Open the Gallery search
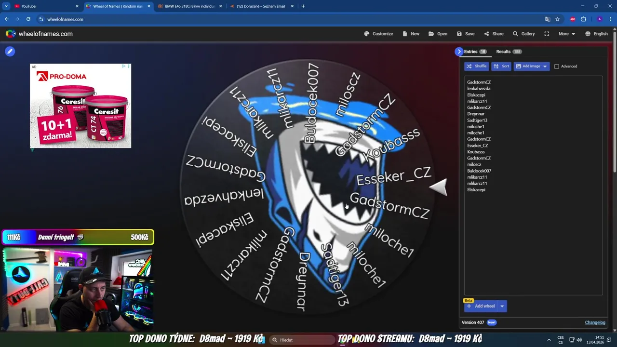Viewport: 617px width, 347px height. (523, 34)
